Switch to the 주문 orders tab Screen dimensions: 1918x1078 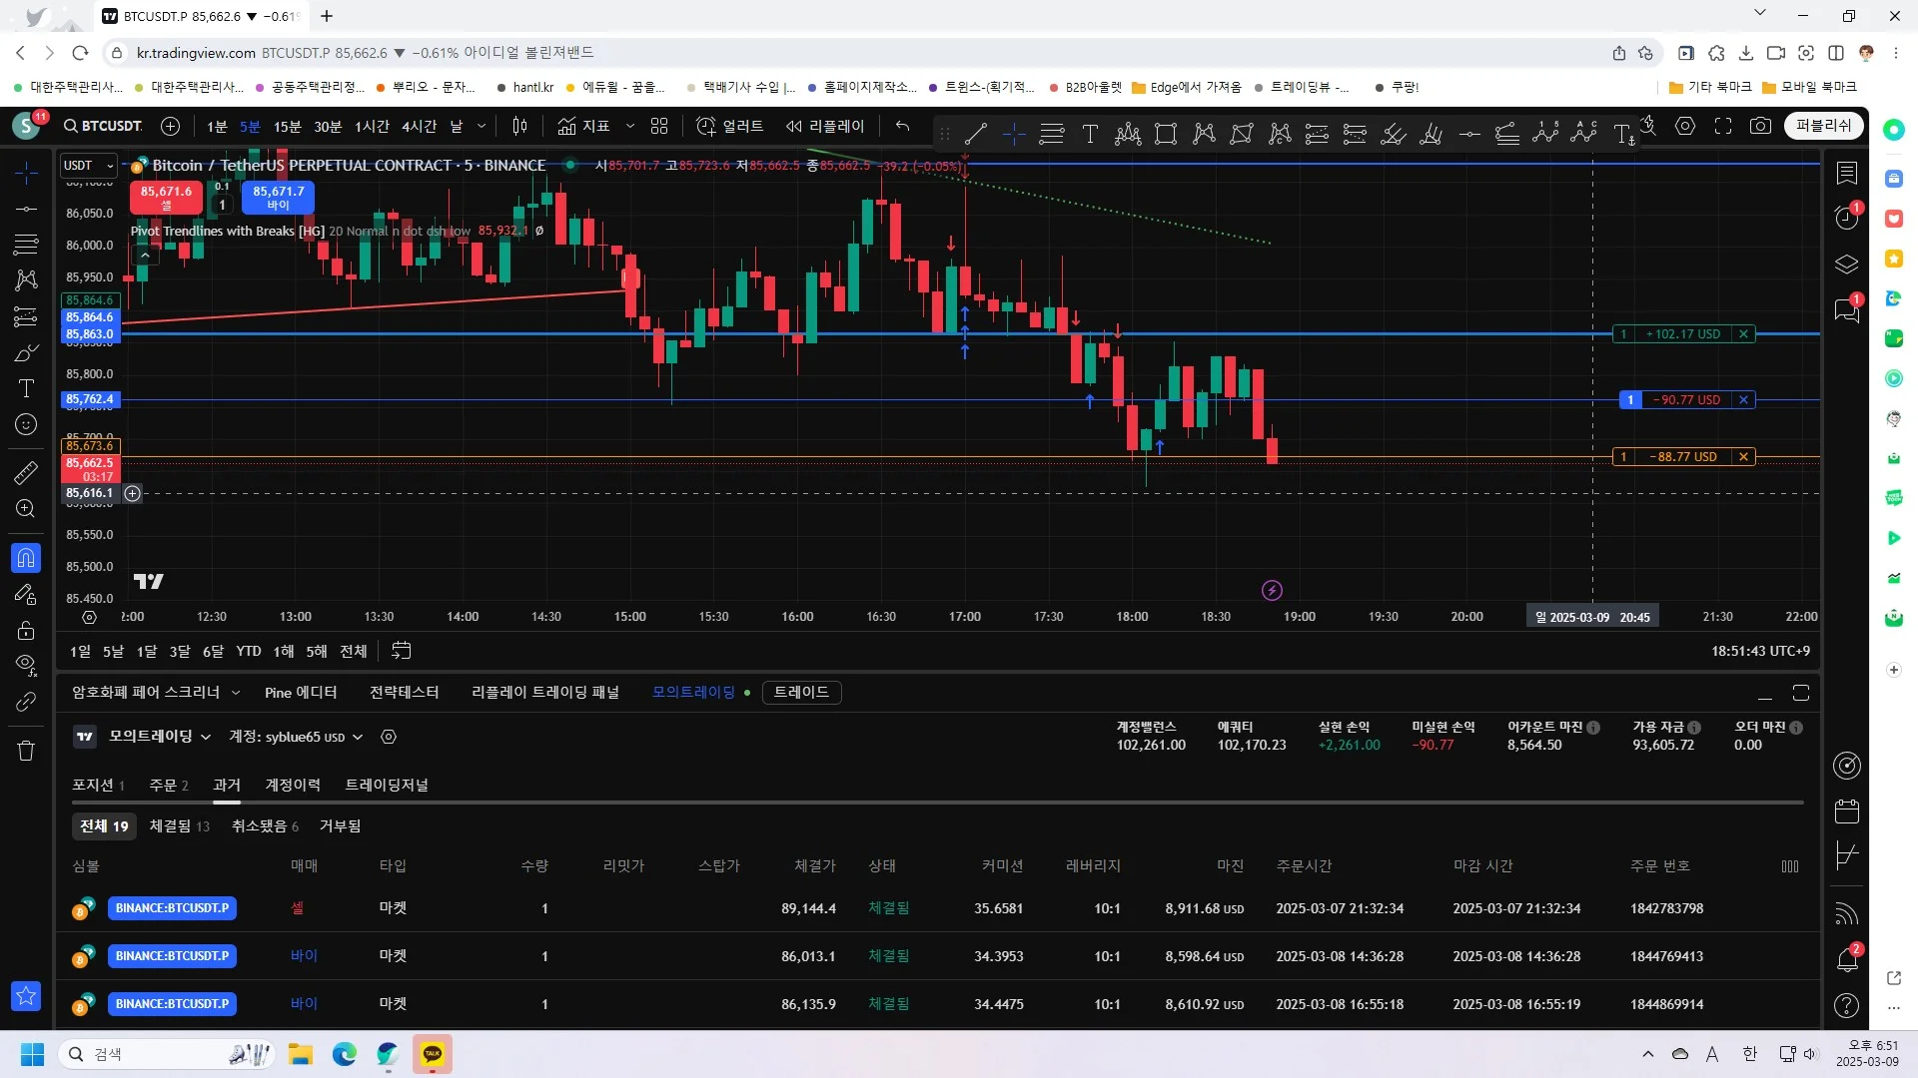(x=168, y=786)
